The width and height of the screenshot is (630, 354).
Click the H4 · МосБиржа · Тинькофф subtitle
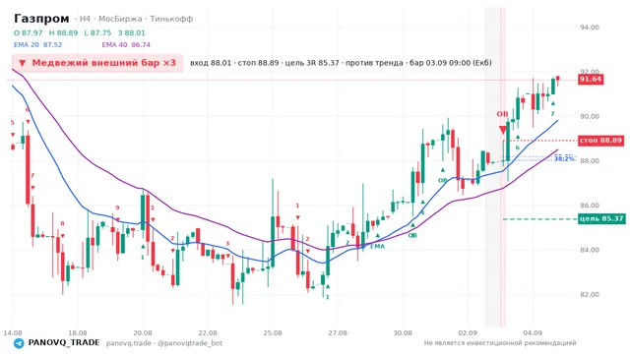(136, 19)
